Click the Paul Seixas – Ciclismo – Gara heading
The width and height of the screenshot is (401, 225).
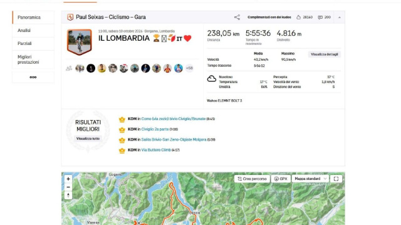pyautogui.click(x=111, y=17)
